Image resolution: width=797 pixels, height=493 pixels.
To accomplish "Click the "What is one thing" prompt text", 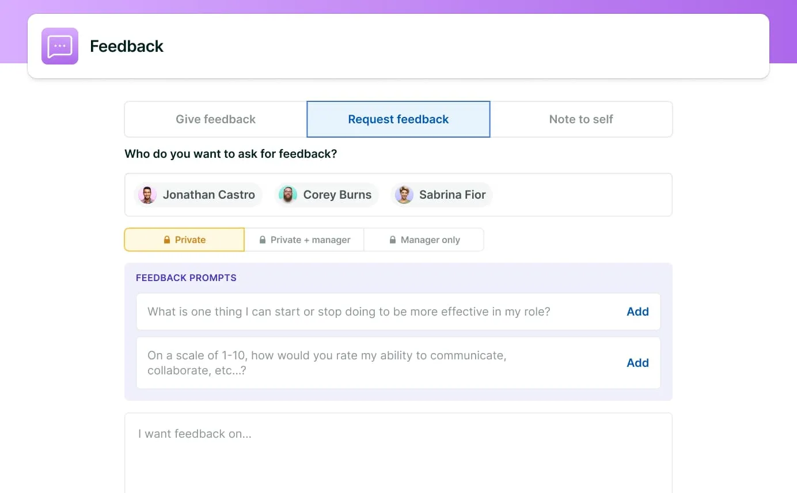I will click(x=348, y=312).
